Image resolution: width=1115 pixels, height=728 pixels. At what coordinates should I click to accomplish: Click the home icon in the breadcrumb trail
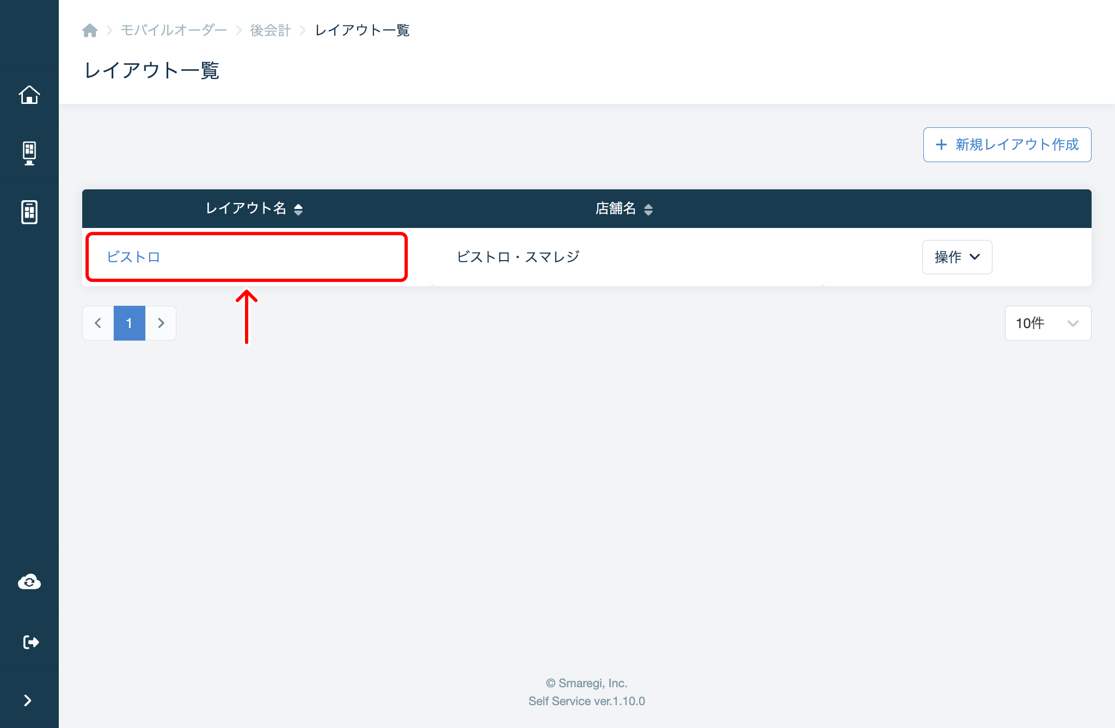point(90,30)
